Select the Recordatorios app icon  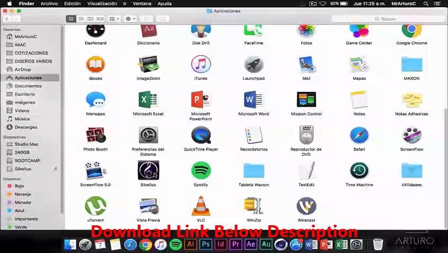point(254,136)
